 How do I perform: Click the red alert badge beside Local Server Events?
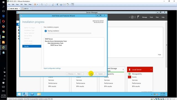coord(129,77)
